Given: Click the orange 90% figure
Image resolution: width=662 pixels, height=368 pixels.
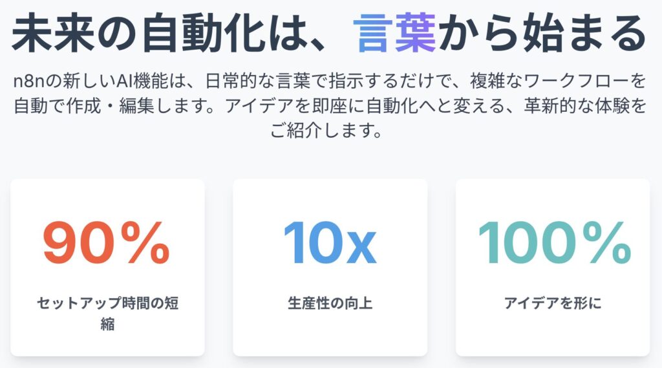Looking at the screenshot, I should tap(107, 244).
